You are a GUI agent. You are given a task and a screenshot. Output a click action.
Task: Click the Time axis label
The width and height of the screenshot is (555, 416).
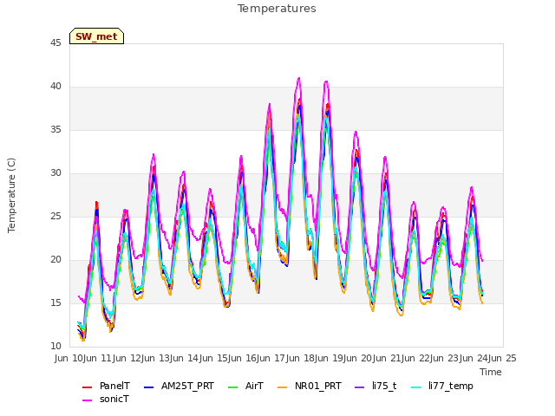pos(491,372)
